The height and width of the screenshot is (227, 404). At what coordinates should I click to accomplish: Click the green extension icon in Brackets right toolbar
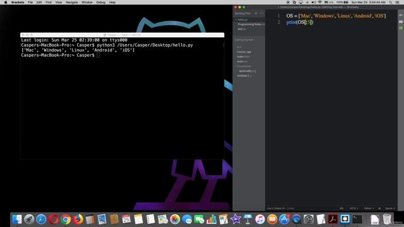401,28
